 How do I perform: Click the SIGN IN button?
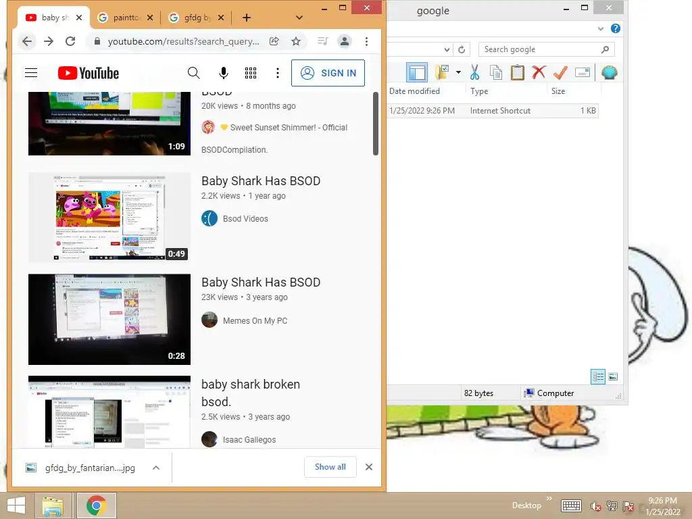tap(328, 73)
